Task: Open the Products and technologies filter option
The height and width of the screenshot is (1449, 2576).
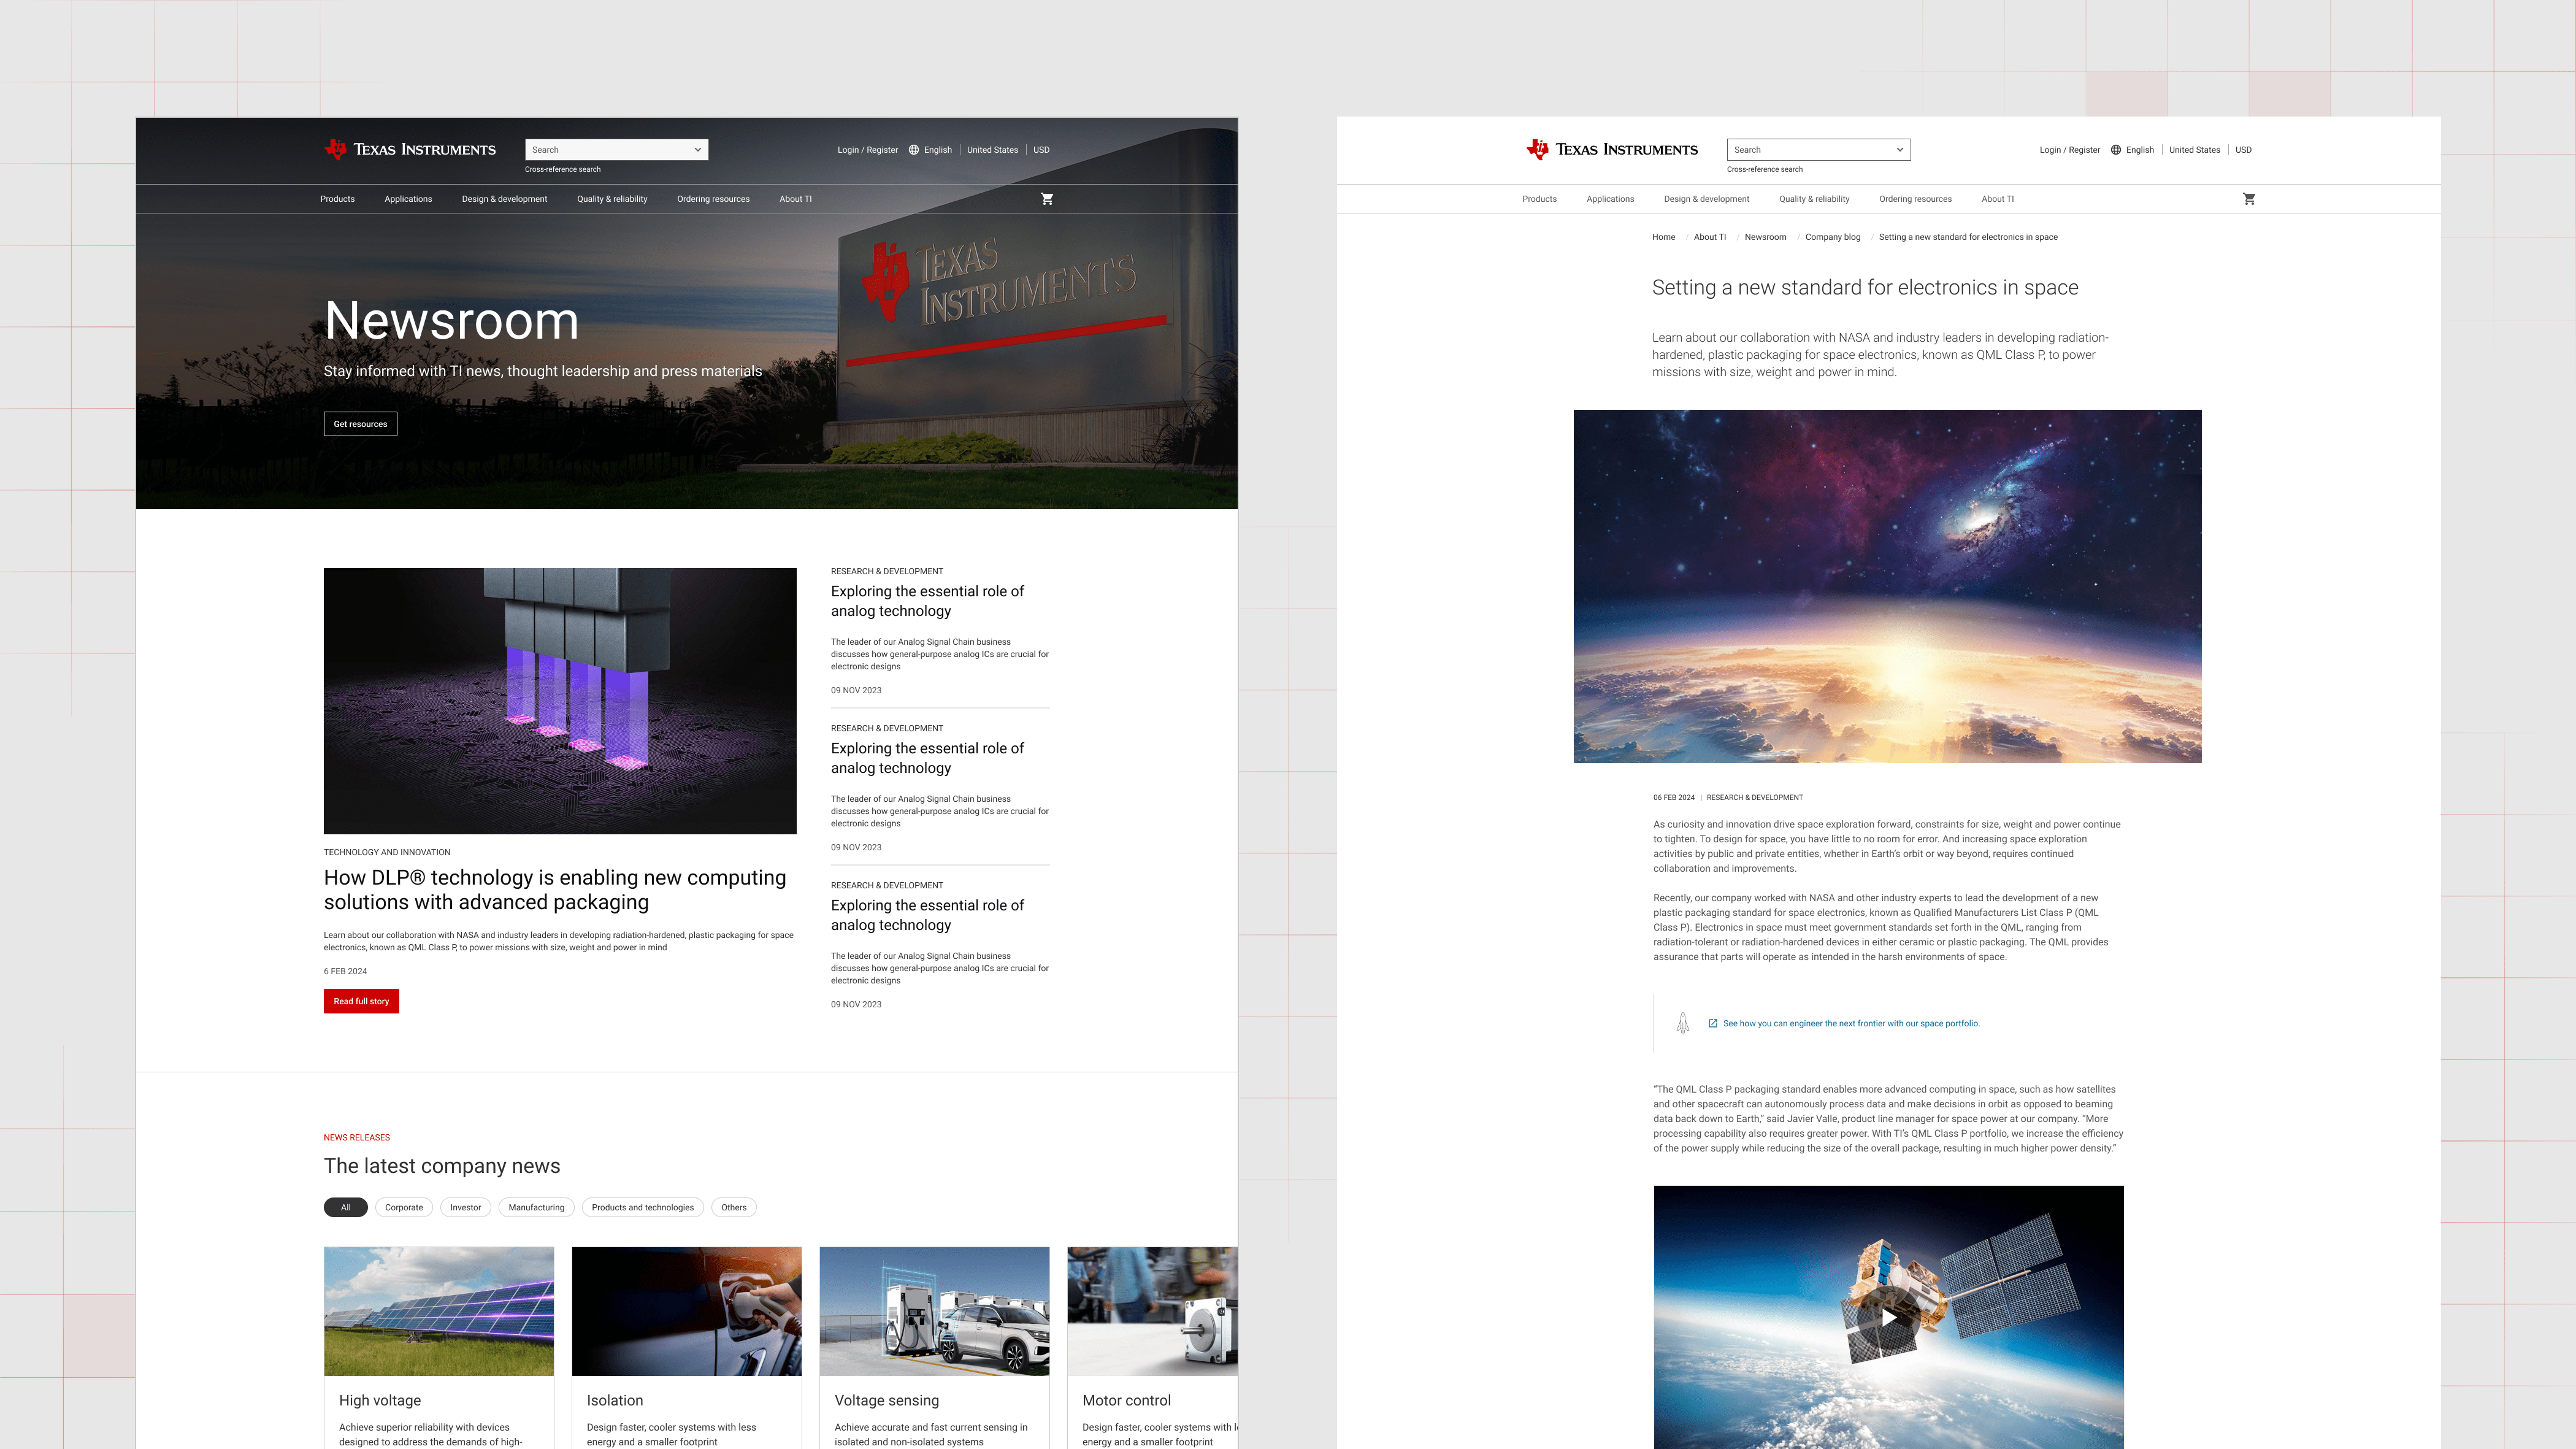Action: (x=643, y=1207)
